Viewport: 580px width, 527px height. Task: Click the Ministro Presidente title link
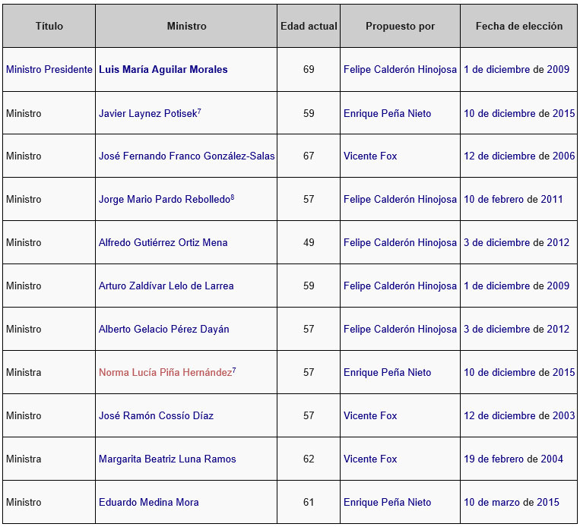tap(49, 70)
